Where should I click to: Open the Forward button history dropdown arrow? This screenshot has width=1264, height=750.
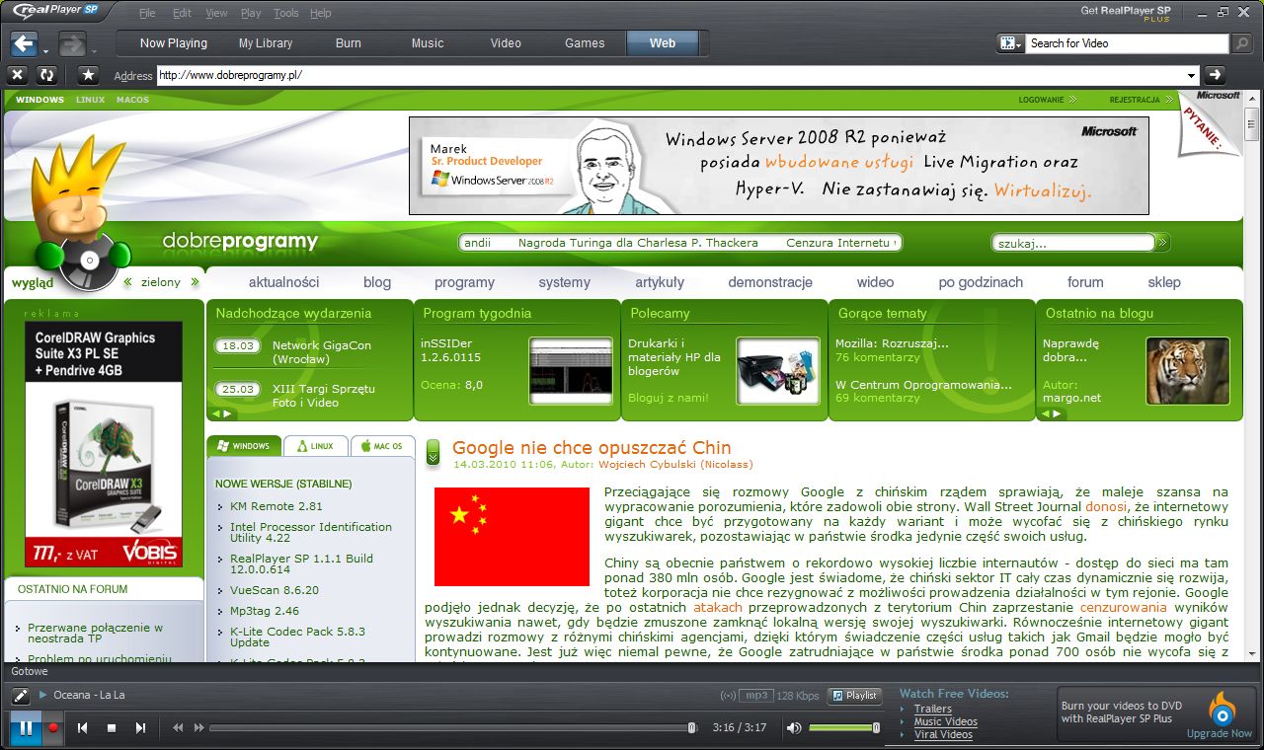(x=94, y=50)
